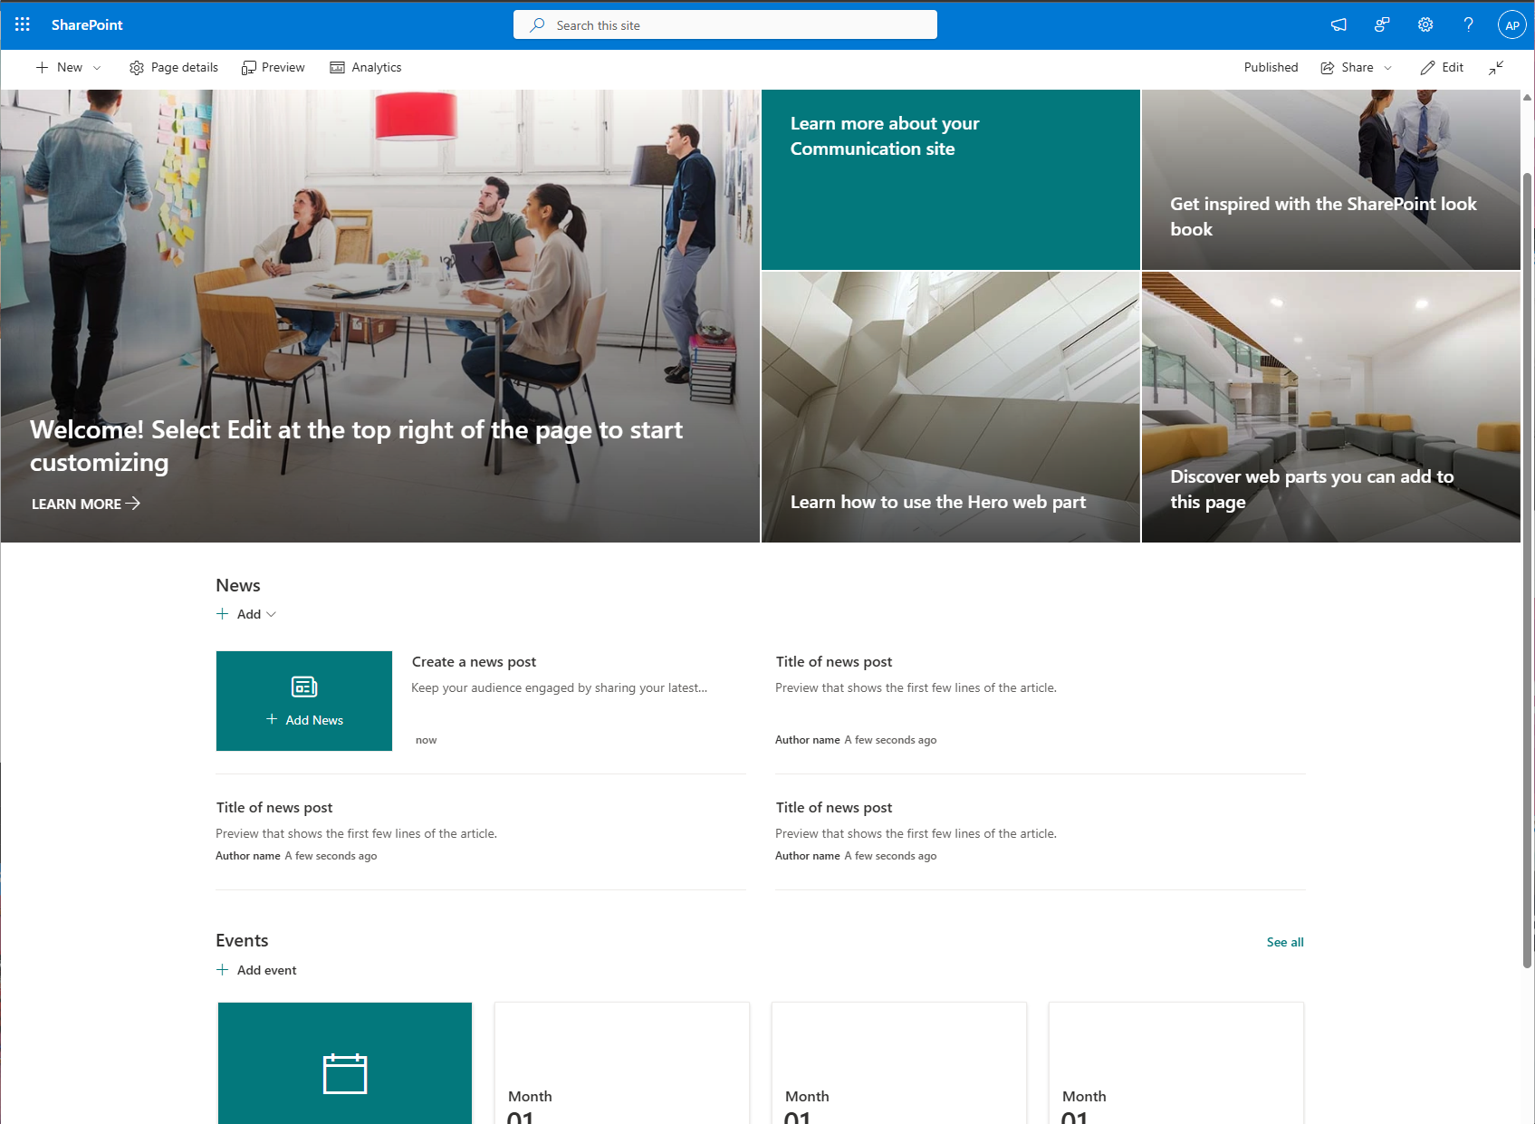Open Page details
The width and height of the screenshot is (1535, 1124).
[174, 67]
